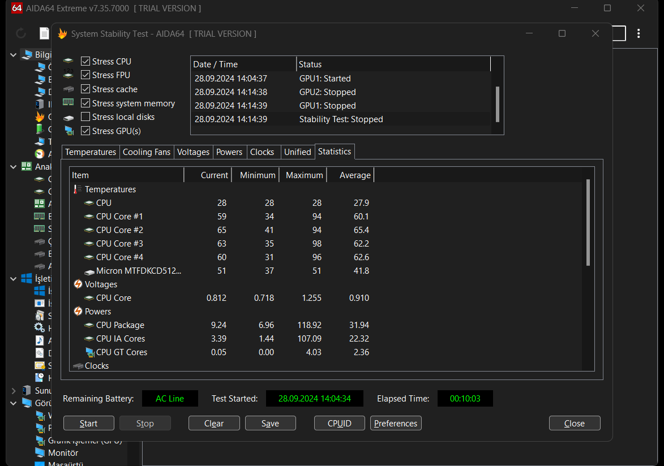Click the statistics table vertical scrollbar thumb
The height and width of the screenshot is (466, 664).
coord(588,223)
